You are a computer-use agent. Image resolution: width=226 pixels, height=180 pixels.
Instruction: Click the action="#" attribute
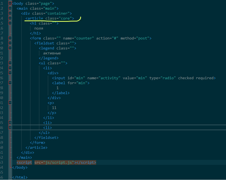(x=107, y=38)
